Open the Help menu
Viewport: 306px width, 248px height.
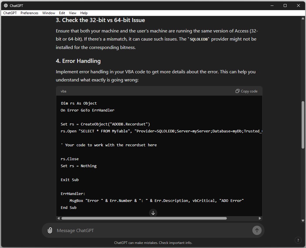[84, 13]
